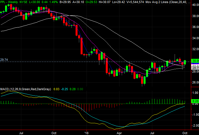Screen dimensions: 199x135
Task: Select the gray 28.75 moving average price tag
Action: pos(195,68)
